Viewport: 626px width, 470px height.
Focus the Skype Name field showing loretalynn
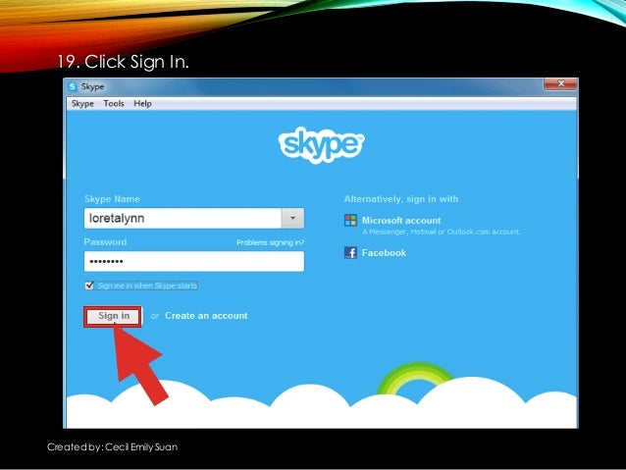click(x=183, y=219)
